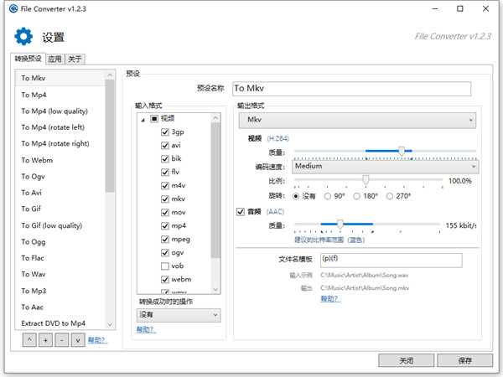This screenshot has height=377, width=503.
Task: Click the scale 比例 slider handle
Action: pyautogui.click(x=366, y=180)
